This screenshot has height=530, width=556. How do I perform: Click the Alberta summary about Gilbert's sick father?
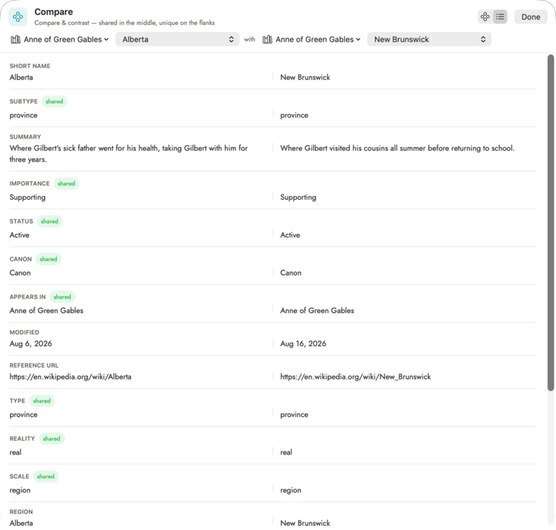click(x=129, y=154)
